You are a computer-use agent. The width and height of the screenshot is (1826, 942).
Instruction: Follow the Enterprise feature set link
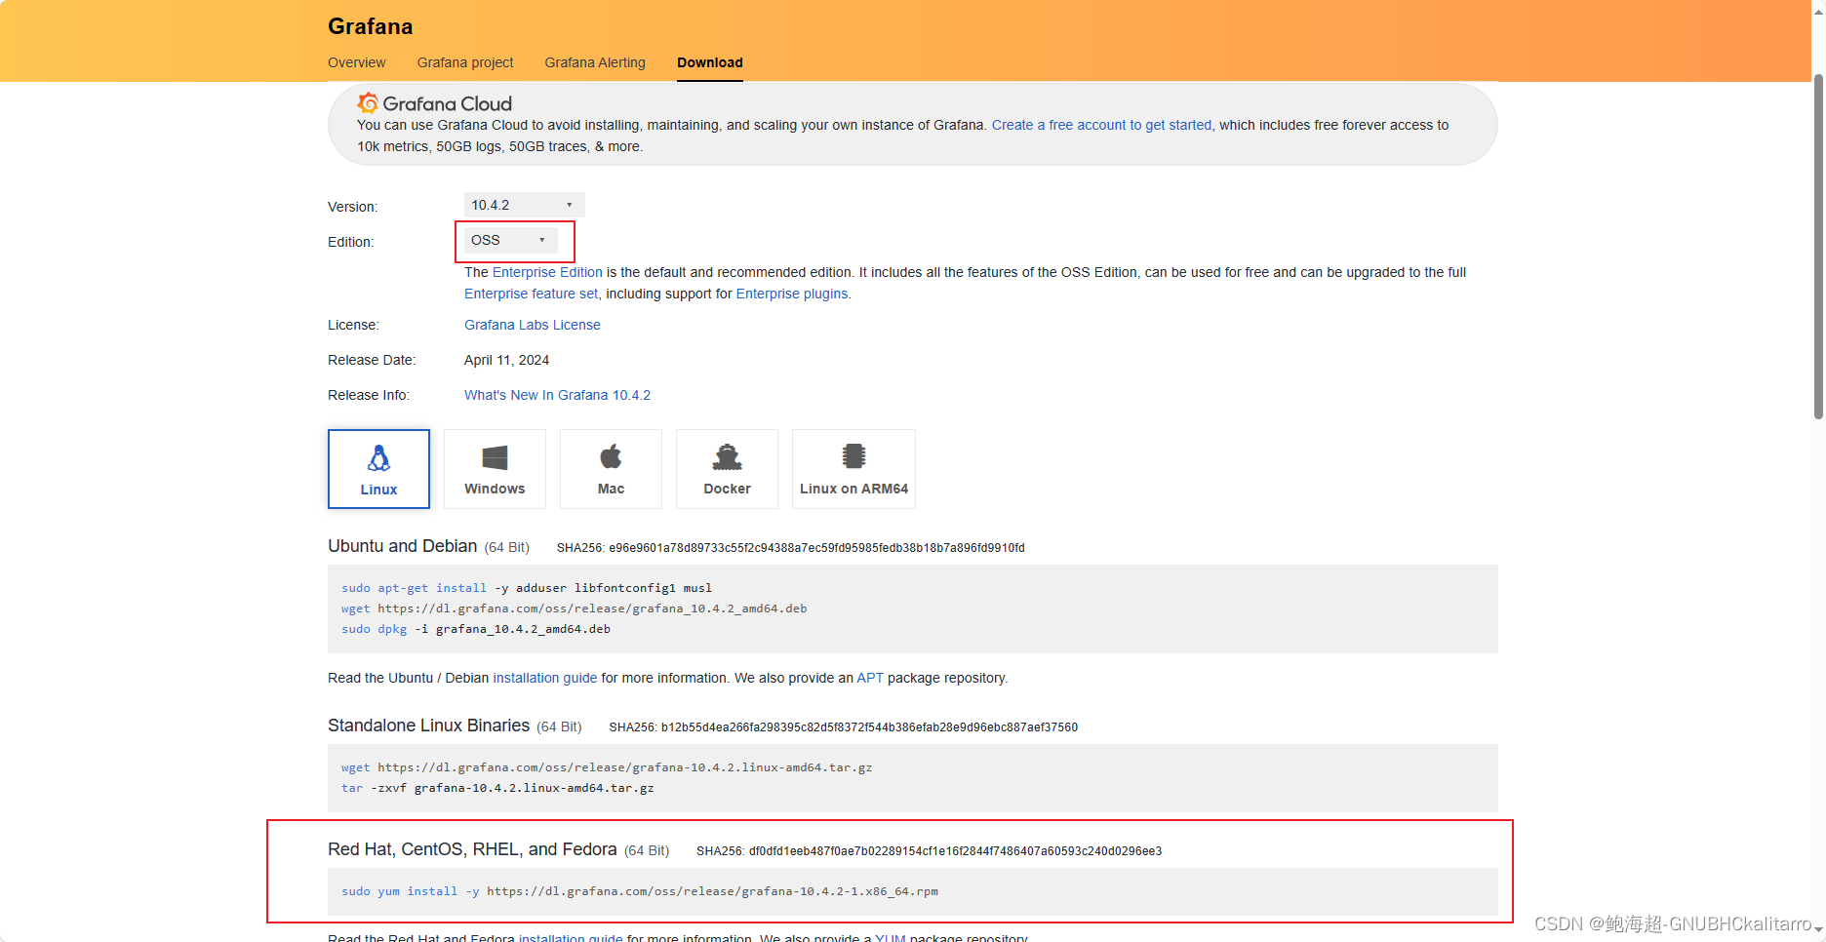(531, 294)
